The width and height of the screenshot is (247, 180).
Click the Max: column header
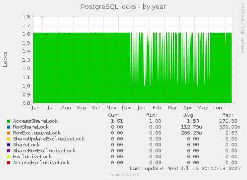click(228, 115)
